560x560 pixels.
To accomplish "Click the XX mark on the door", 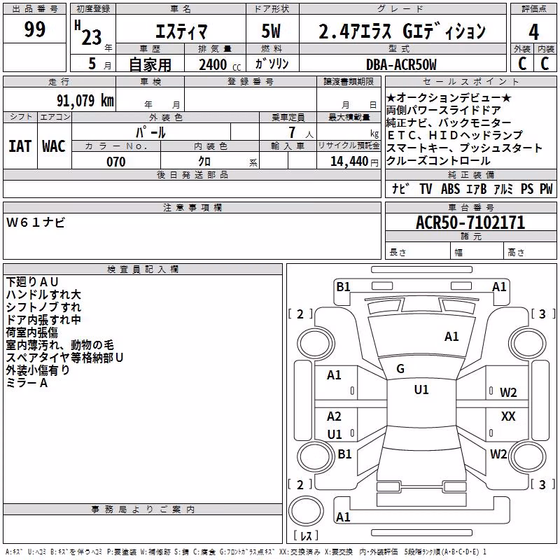I will point(508,416).
